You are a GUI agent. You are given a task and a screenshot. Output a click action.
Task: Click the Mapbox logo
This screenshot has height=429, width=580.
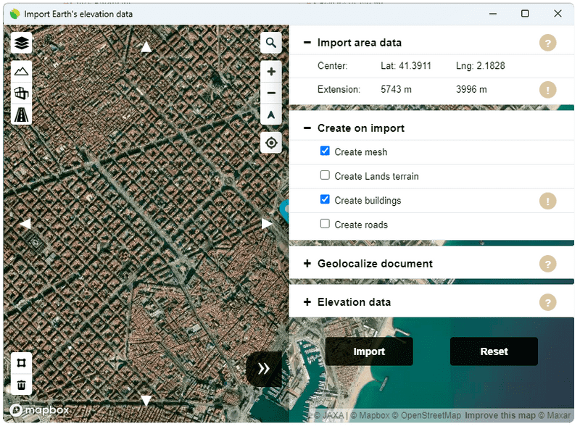point(39,410)
